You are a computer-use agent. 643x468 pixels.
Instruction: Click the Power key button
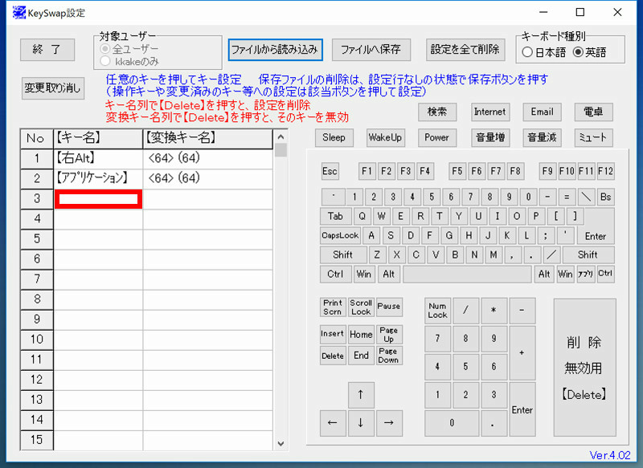436,137
